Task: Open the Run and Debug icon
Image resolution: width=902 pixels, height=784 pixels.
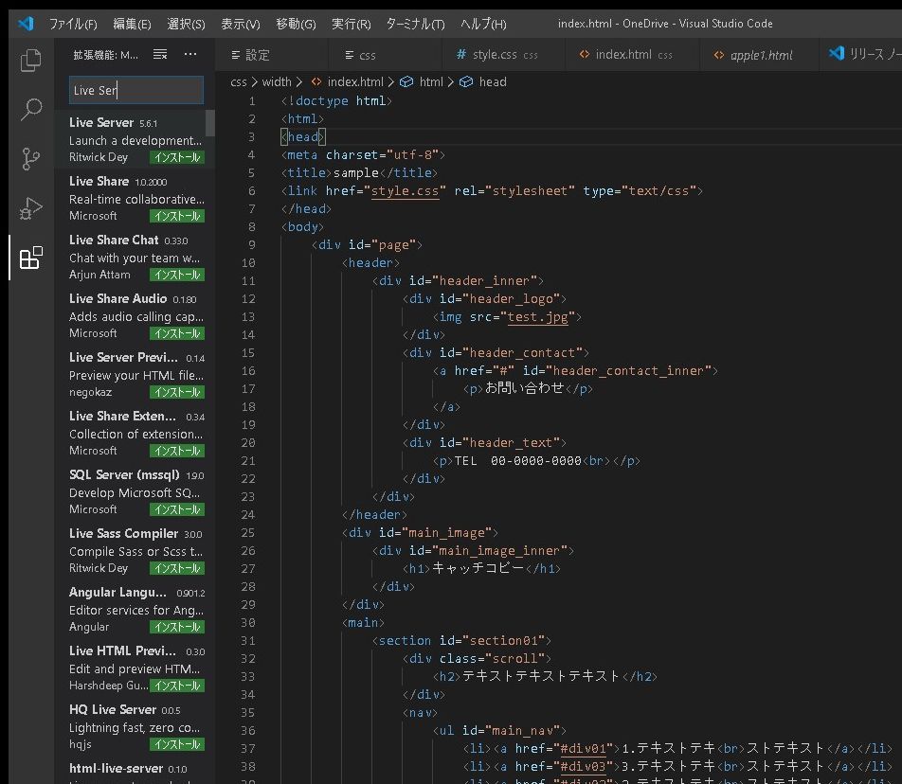Action: coord(31,207)
